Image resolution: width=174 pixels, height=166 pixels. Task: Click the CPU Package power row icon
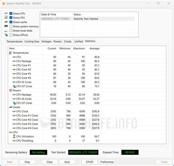pyautogui.click(x=14, y=95)
